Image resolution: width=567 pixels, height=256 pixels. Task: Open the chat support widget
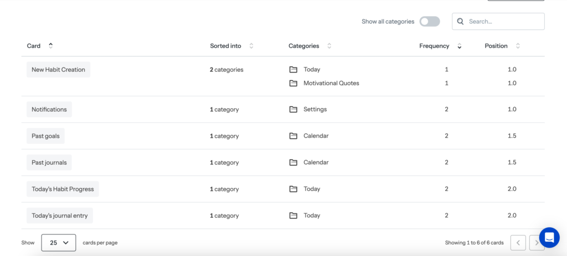(x=549, y=238)
